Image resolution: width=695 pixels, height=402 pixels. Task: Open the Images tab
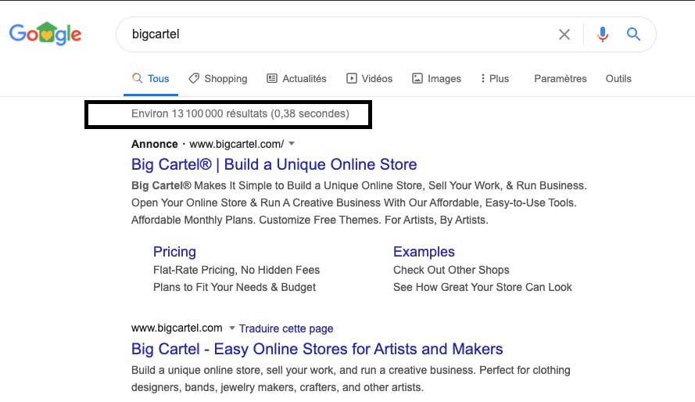(436, 79)
